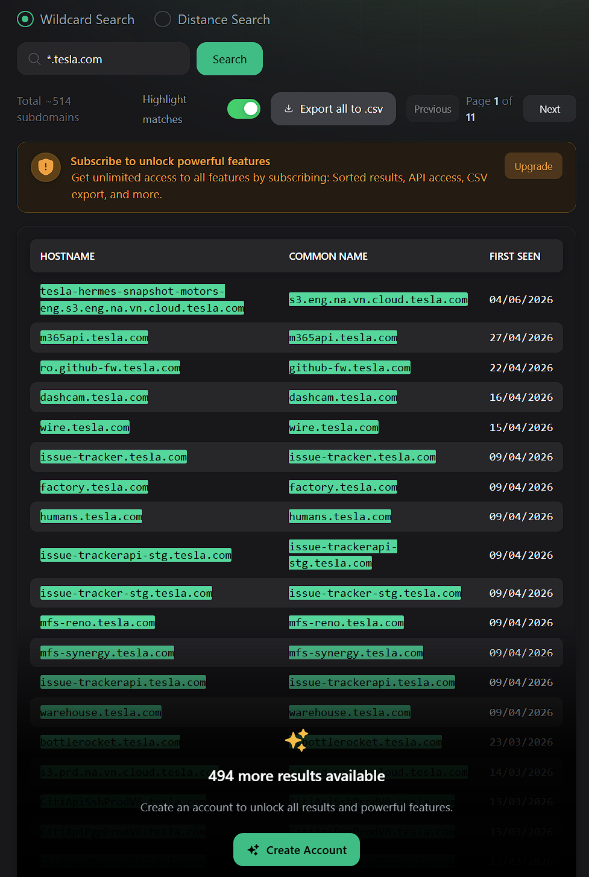Click the 15/04/2026 first seen date

click(x=521, y=427)
